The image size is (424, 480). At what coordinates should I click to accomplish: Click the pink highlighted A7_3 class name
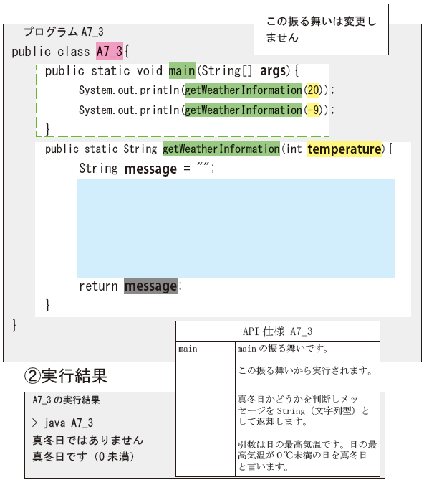(110, 51)
